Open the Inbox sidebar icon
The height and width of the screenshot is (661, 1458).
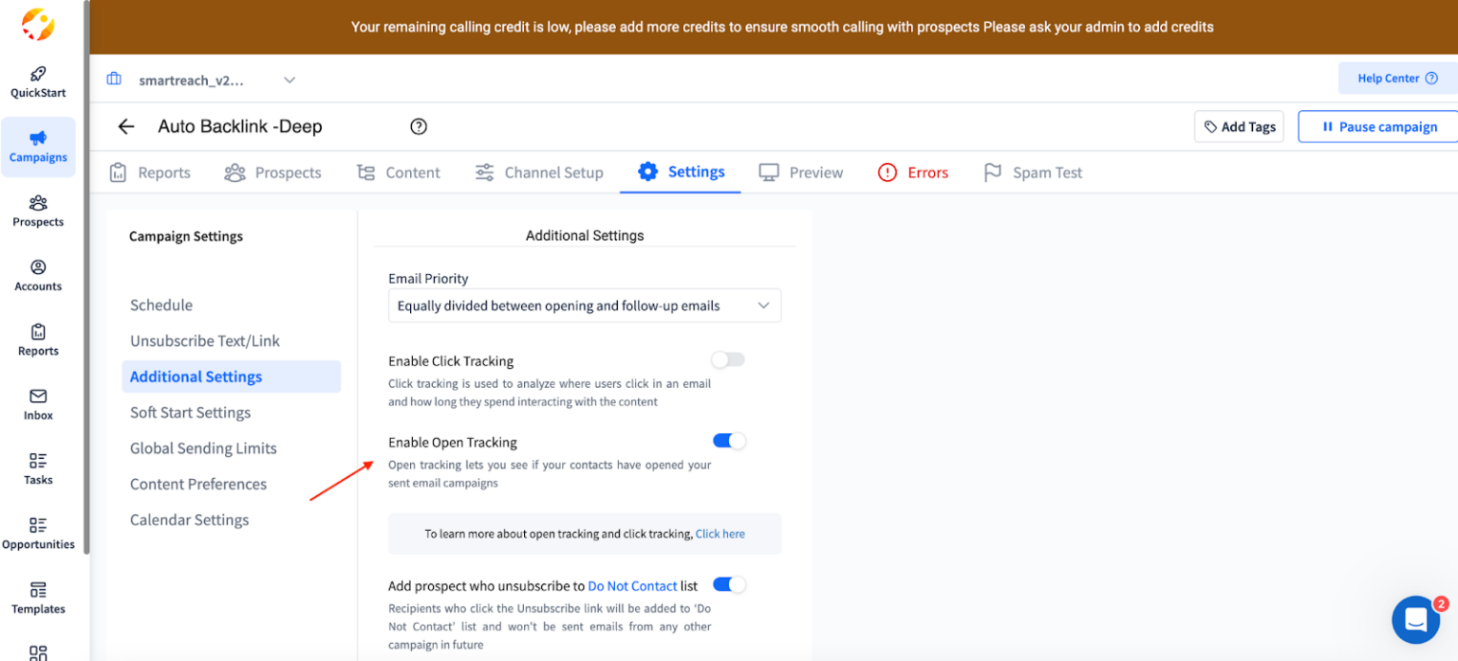pos(38,402)
